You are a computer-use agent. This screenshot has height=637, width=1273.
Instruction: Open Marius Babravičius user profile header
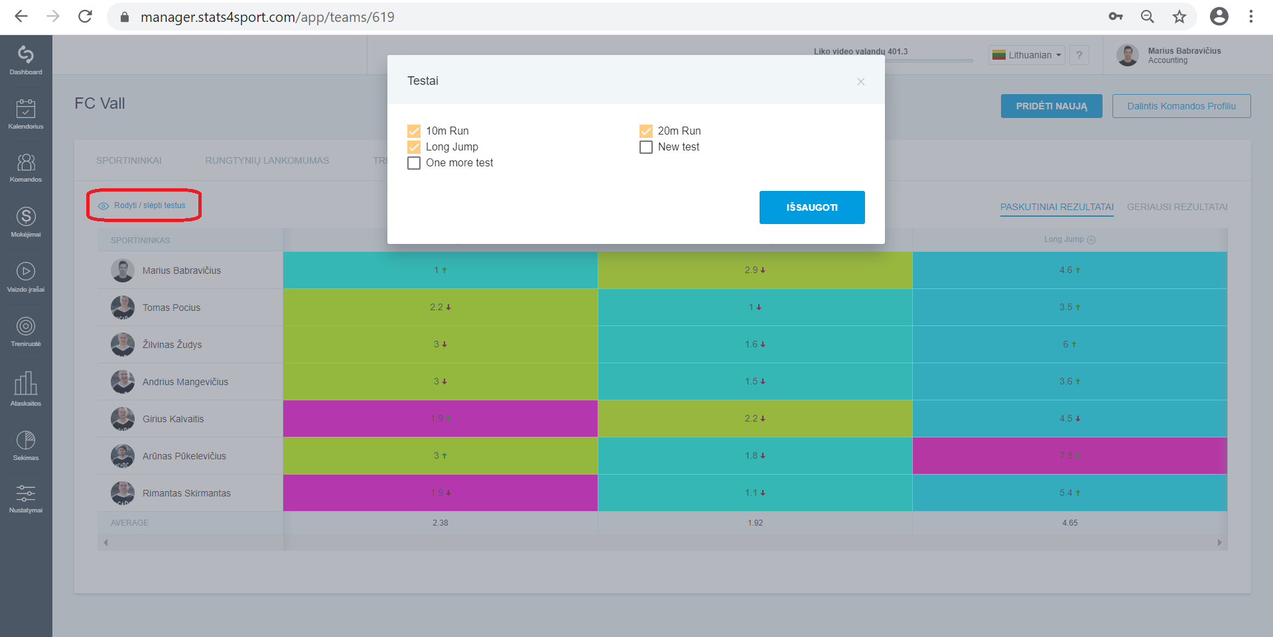pyautogui.click(x=1170, y=55)
